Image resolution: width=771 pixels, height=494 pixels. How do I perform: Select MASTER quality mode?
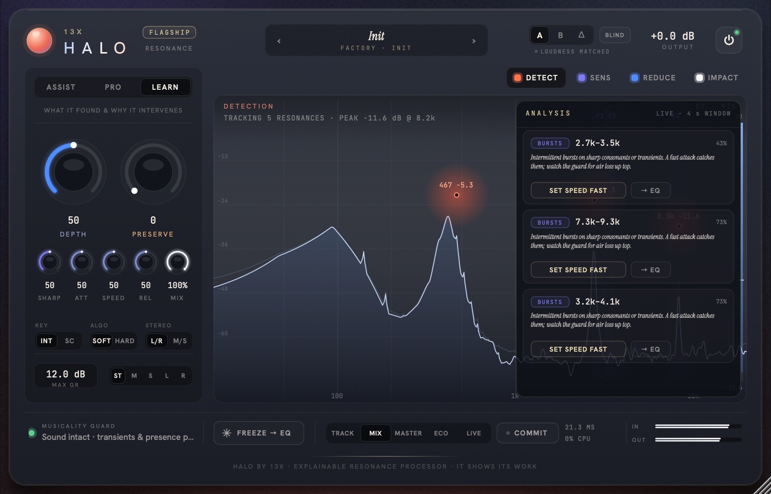[x=408, y=433]
